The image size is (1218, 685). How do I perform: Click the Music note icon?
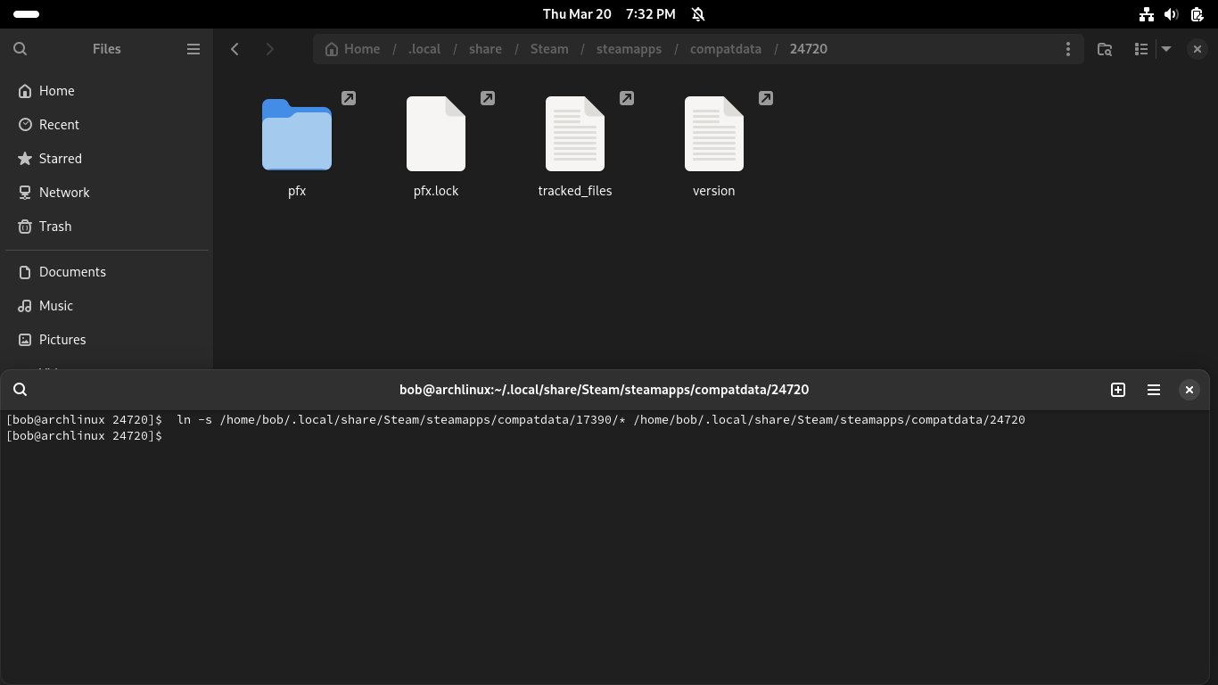pyautogui.click(x=25, y=306)
